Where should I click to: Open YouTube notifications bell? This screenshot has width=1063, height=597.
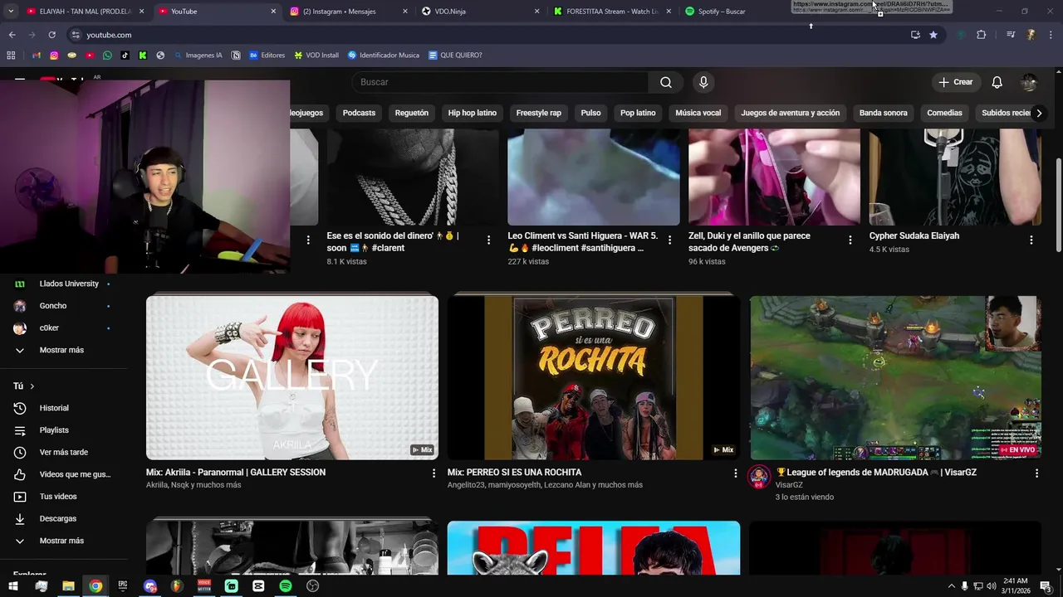click(997, 82)
